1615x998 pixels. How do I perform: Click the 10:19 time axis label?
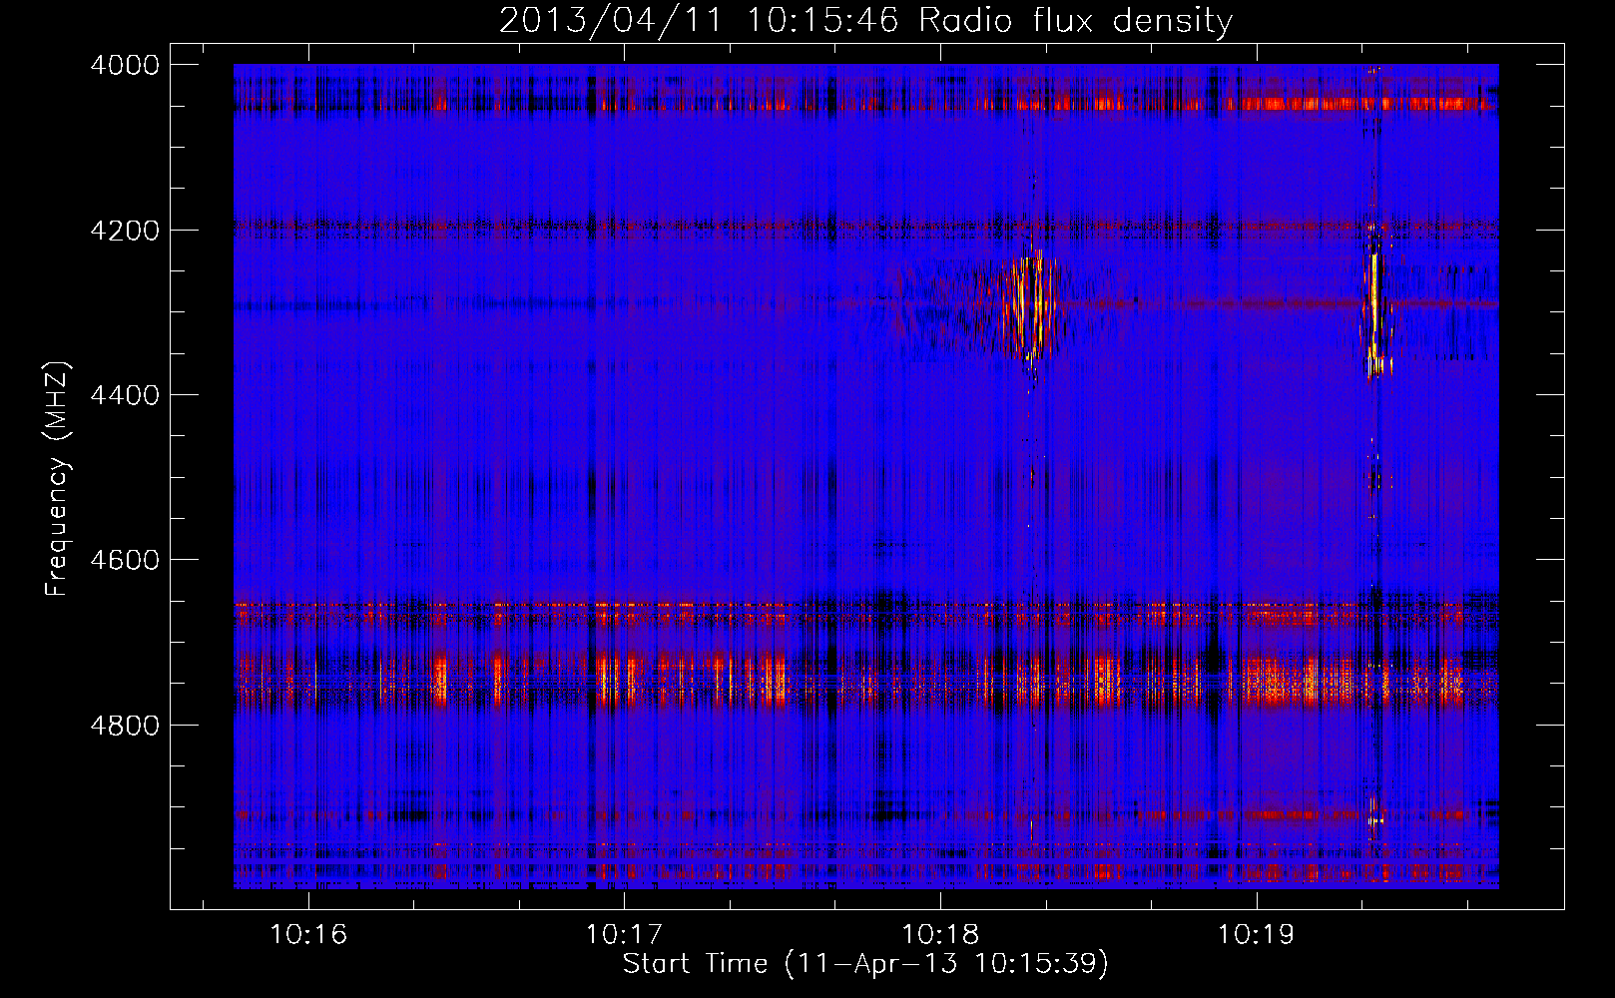click(x=1255, y=934)
